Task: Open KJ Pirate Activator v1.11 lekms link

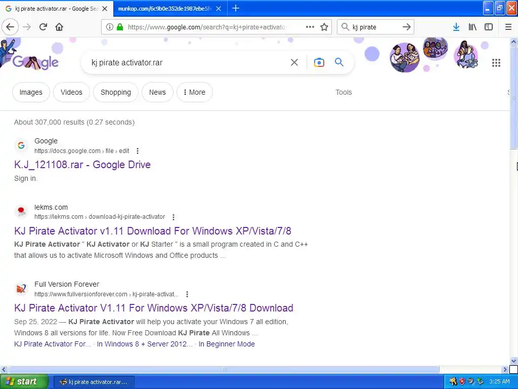Action: click(153, 231)
